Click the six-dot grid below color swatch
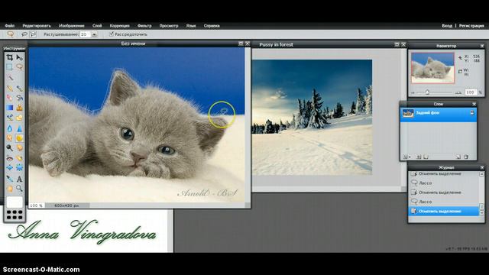Viewport: 489px width, 275px height. (15, 215)
